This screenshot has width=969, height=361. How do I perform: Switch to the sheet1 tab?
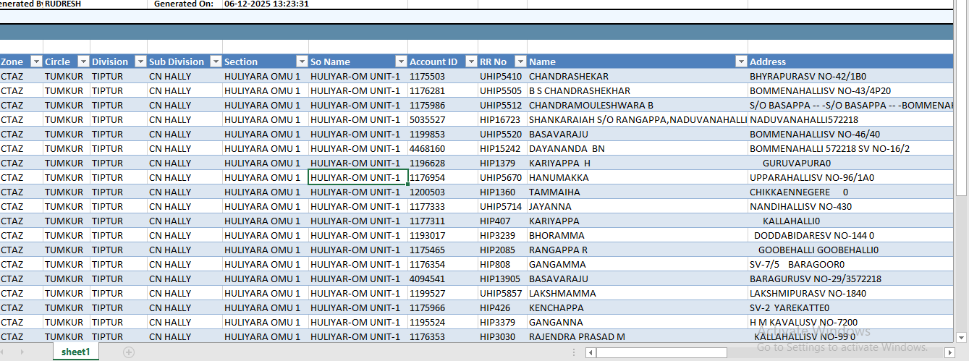click(75, 352)
